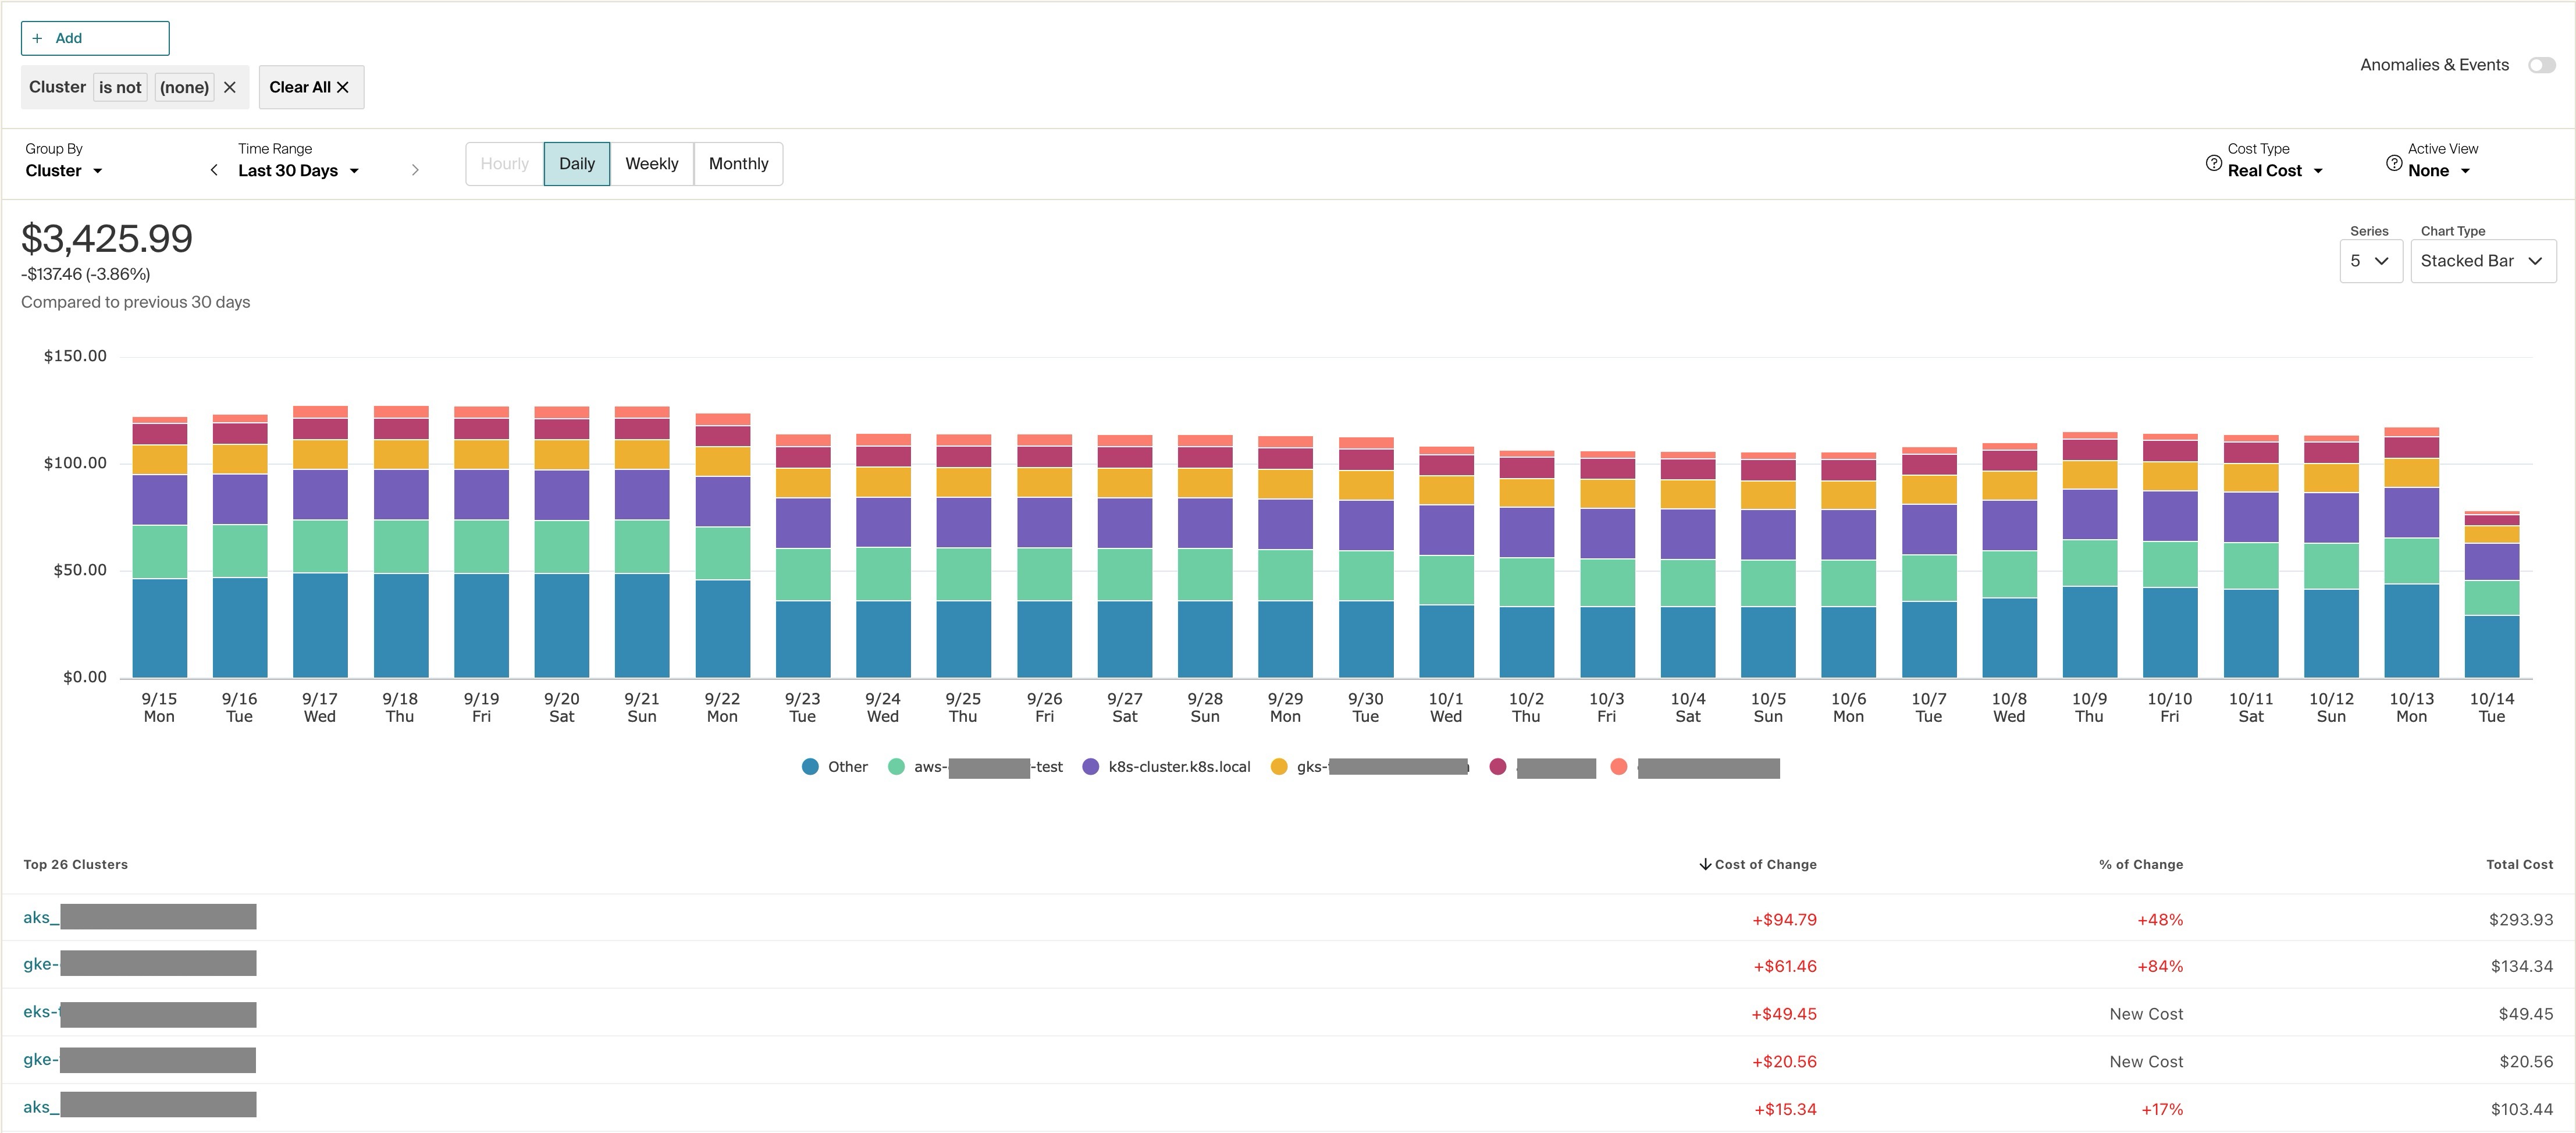Go to previous time range arrow
2576x1133 pixels.
tap(214, 170)
